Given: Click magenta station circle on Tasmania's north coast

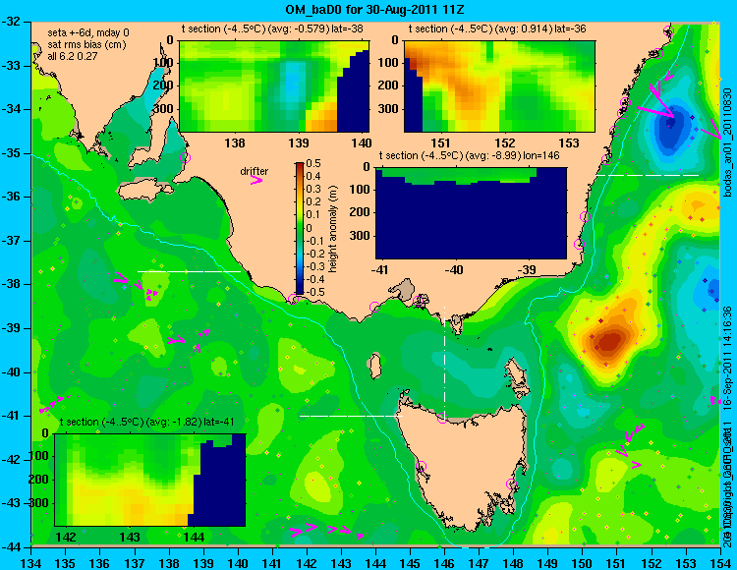Looking at the screenshot, I should pyautogui.click(x=442, y=418).
